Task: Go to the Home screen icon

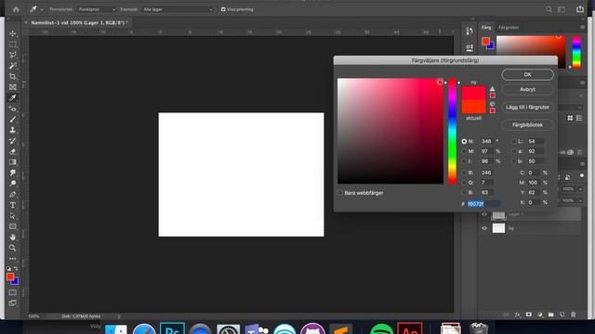Action: coord(16,9)
